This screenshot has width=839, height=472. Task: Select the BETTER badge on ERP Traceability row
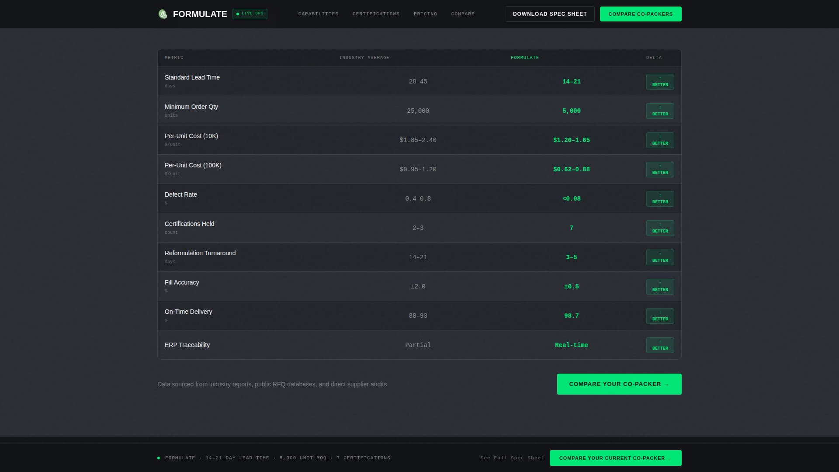660,345
